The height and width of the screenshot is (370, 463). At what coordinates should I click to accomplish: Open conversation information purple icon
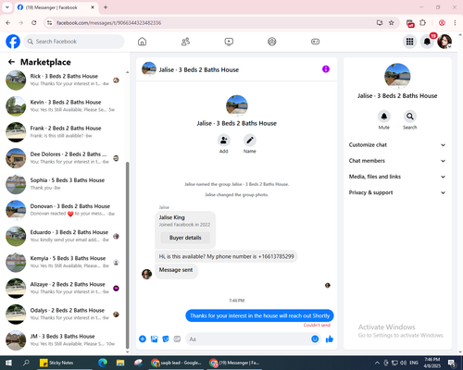tap(326, 69)
